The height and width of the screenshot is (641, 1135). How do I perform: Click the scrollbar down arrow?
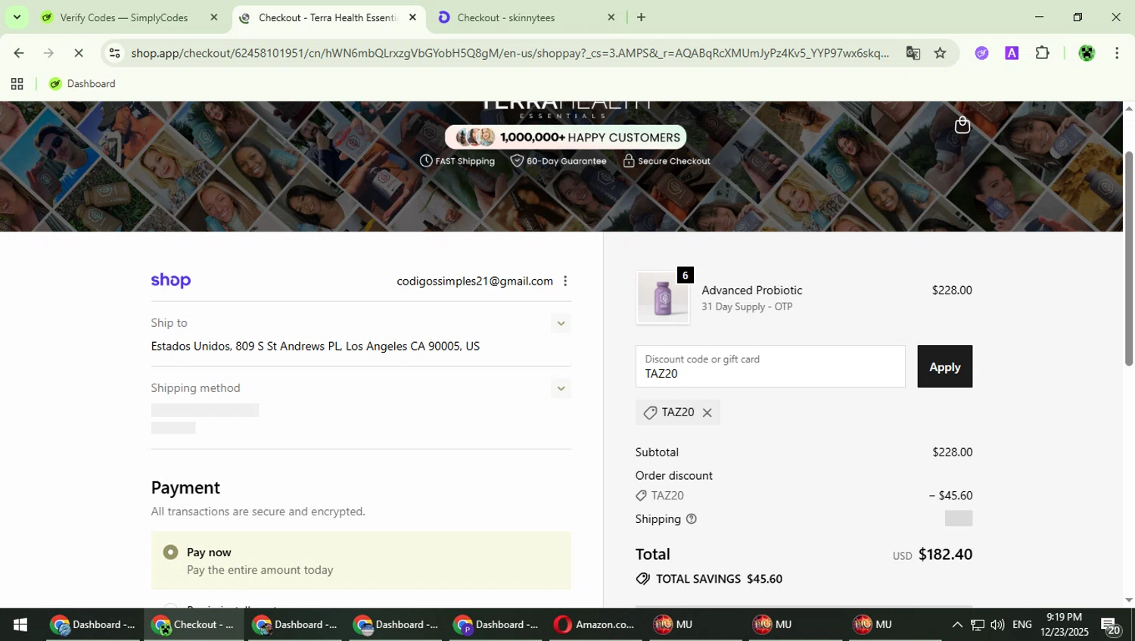[x=1129, y=600]
